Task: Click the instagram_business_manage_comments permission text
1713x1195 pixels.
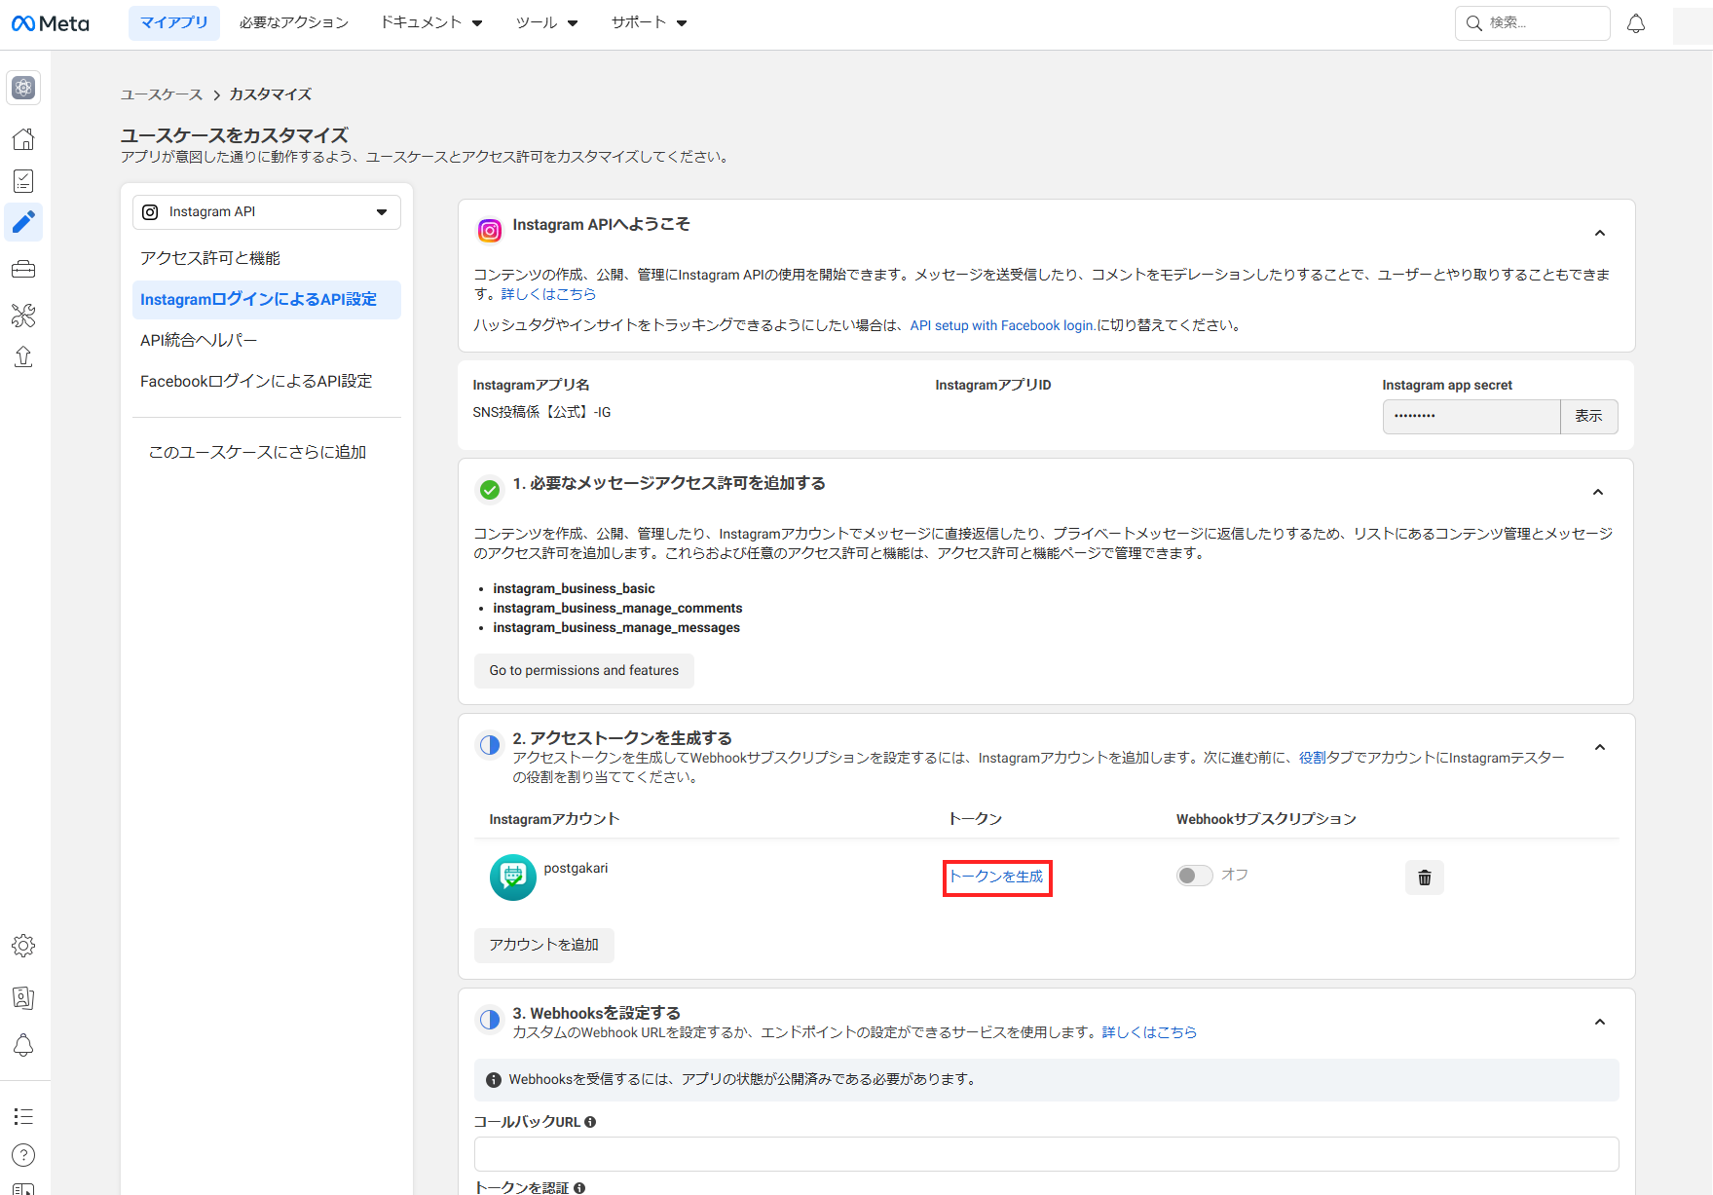Action: click(617, 608)
